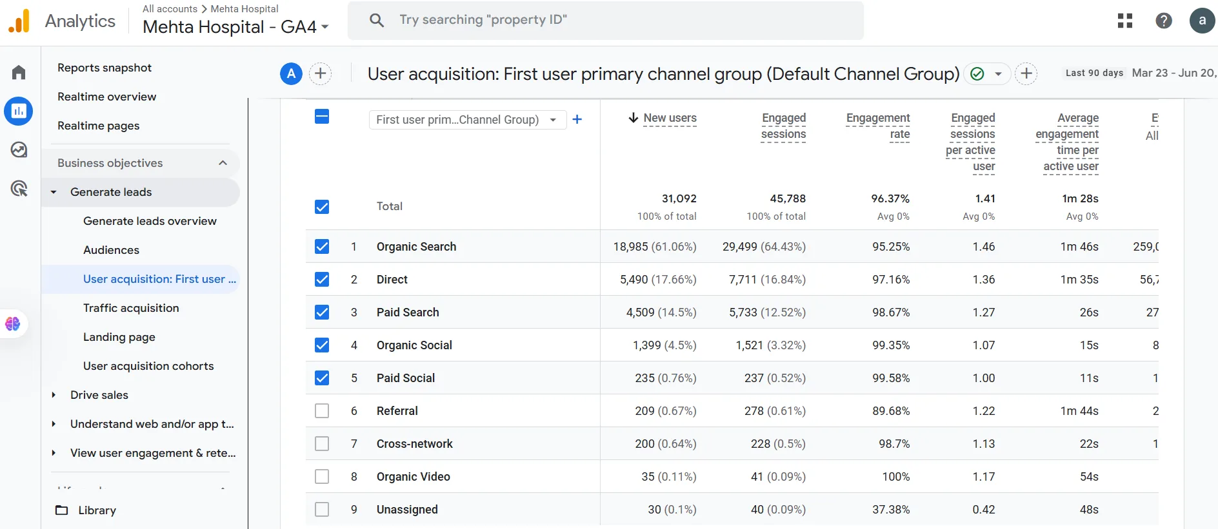1218x529 pixels.
Task: Open the Help question mark icon
Action: click(1164, 21)
